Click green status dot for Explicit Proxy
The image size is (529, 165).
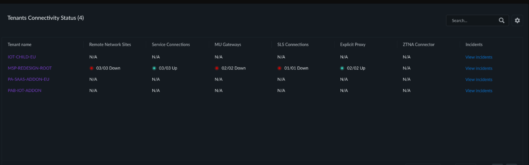[342, 68]
